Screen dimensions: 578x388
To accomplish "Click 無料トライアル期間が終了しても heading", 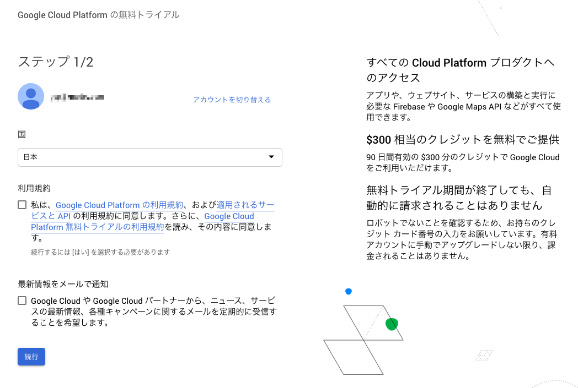I will point(459,198).
